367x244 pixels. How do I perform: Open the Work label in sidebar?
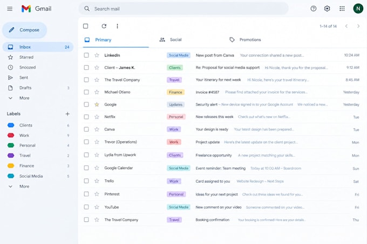click(38, 135)
